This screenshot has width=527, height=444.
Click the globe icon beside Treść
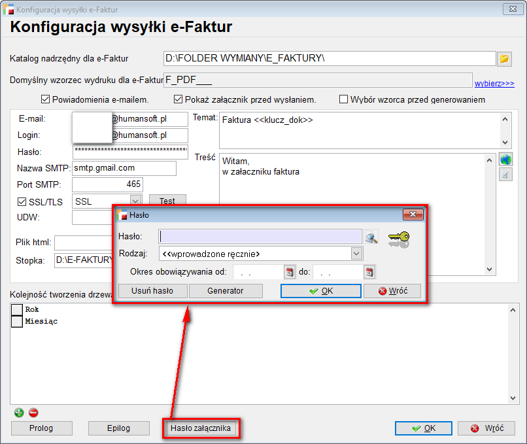pos(505,159)
